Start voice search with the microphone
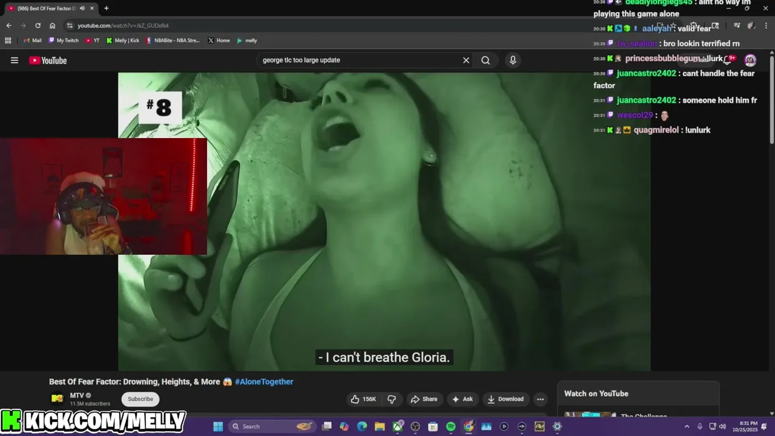The height and width of the screenshot is (436, 775). pos(513,60)
